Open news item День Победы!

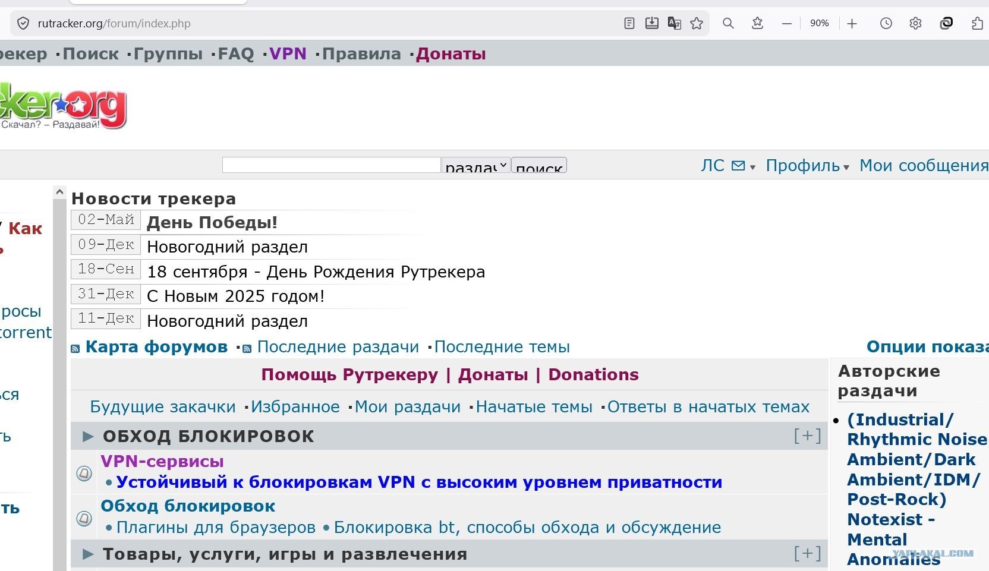pyautogui.click(x=212, y=223)
